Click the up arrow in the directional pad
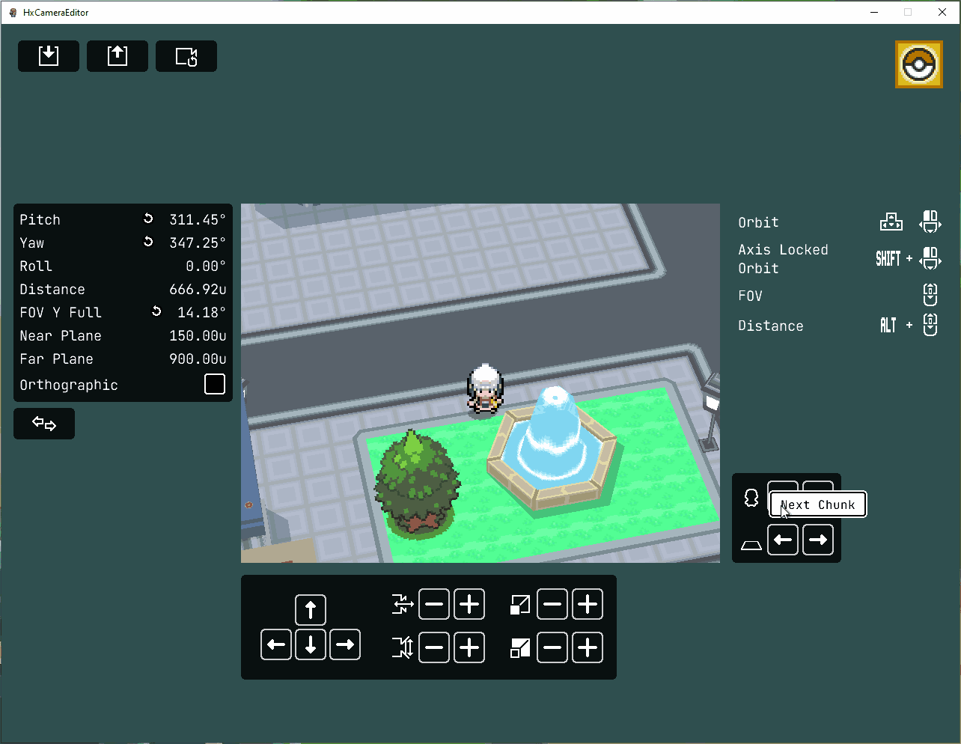The height and width of the screenshot is (744, 961). (311, 610)
